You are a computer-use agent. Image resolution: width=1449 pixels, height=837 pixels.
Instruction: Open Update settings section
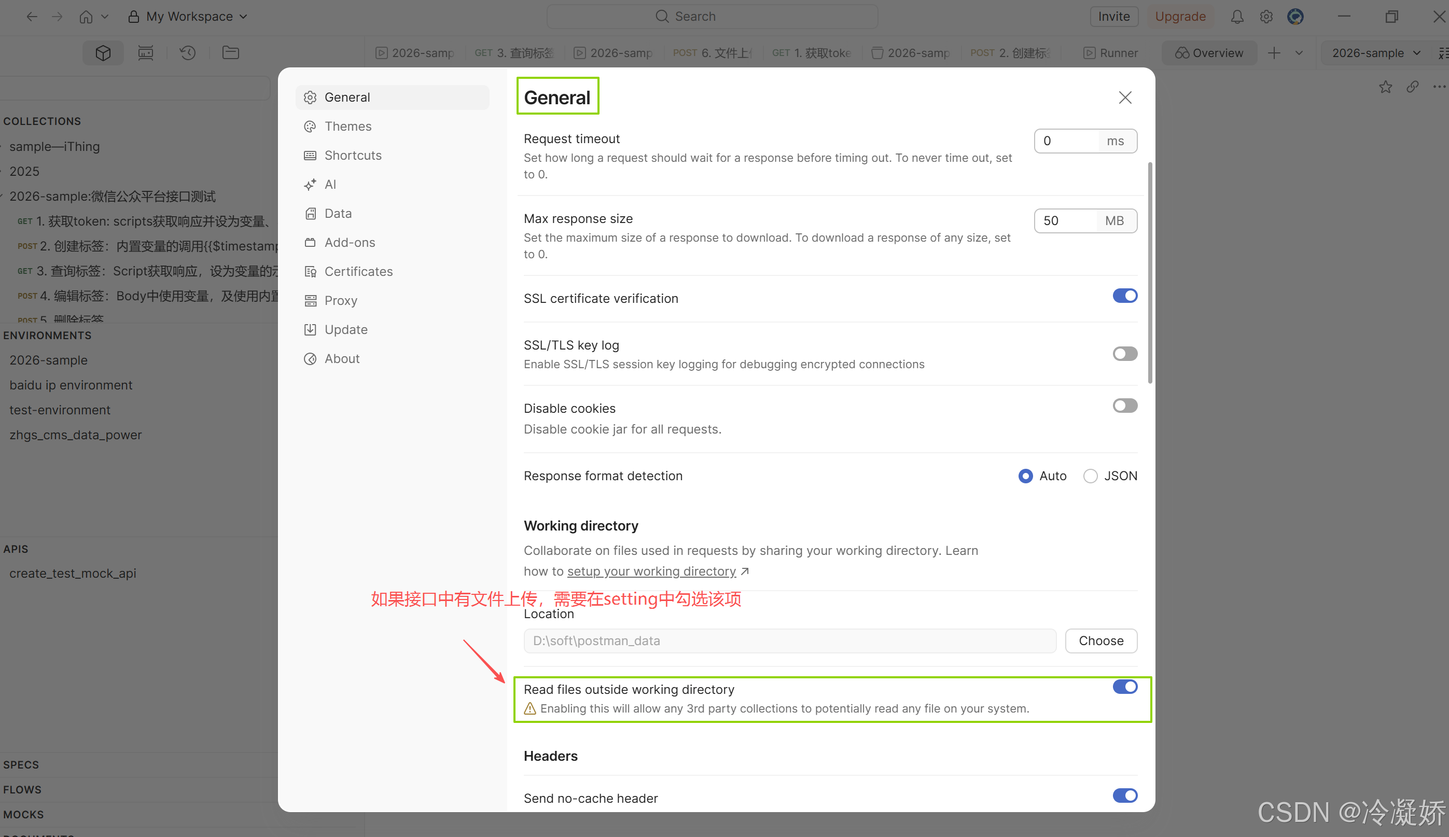(393, 329)
